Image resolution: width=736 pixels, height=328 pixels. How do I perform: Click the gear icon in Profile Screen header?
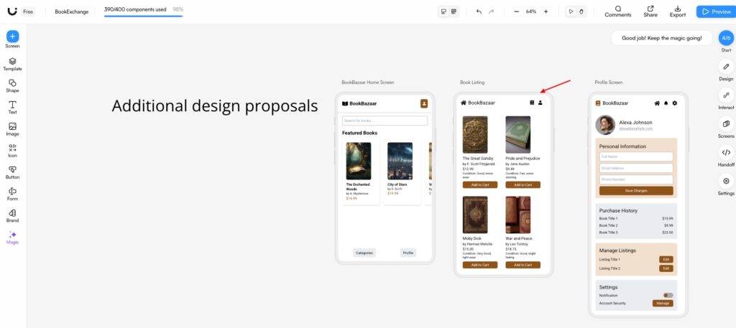[x=674, y=103]
